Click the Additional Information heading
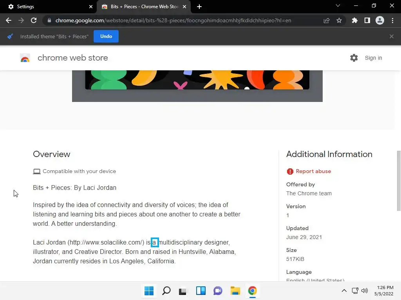Screen dimensions: 401x300 [329, 154]
